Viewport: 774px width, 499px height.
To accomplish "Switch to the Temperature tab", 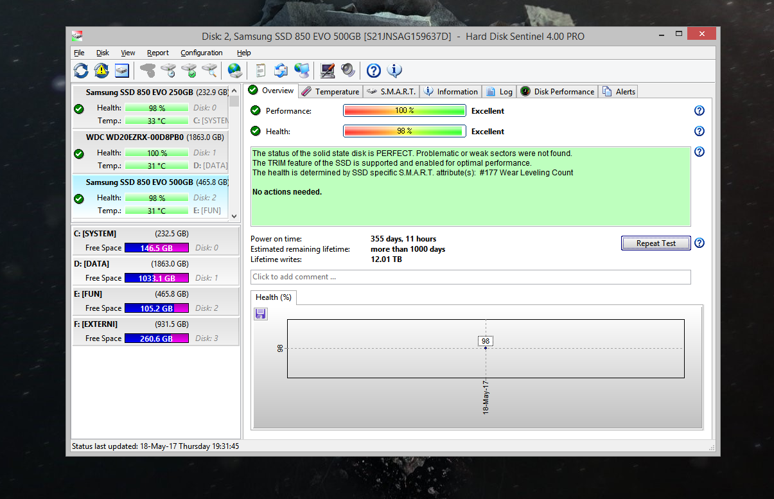I will point(330,92).
